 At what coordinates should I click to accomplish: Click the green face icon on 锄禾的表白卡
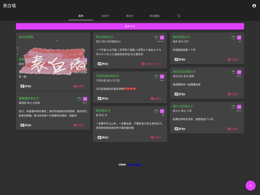[233, 38]
